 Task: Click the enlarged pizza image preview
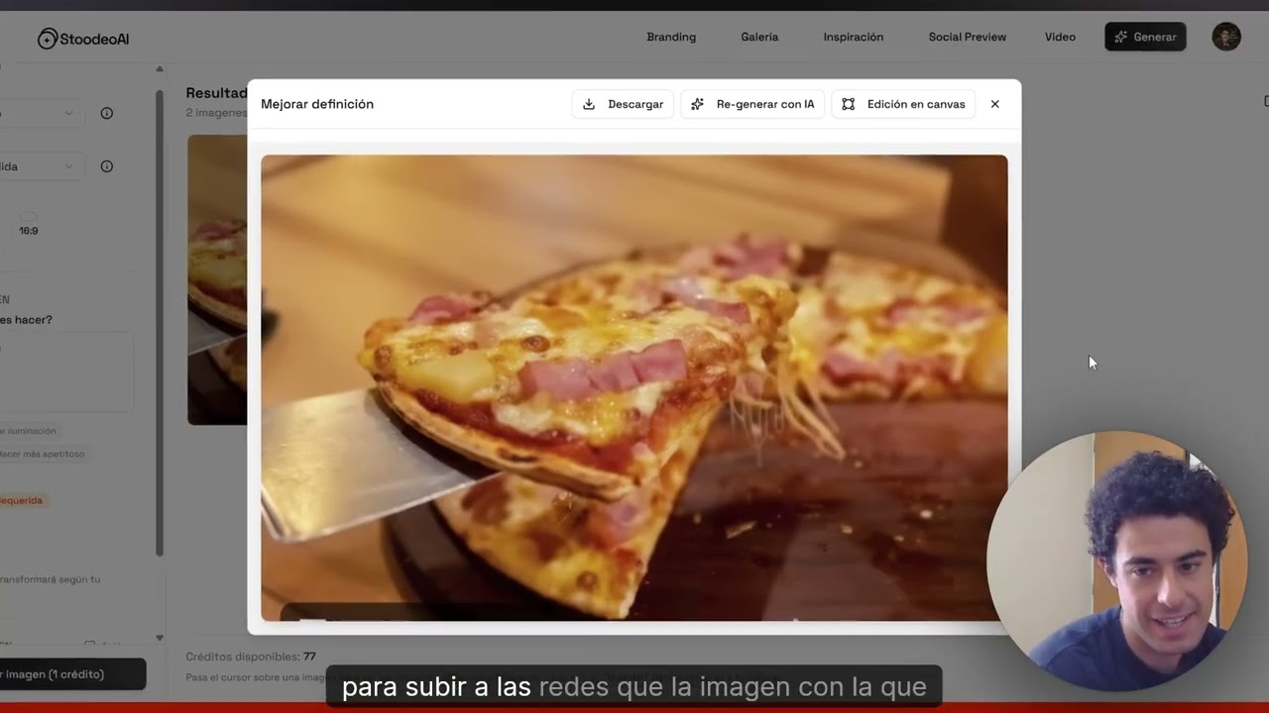coord(634,387)
